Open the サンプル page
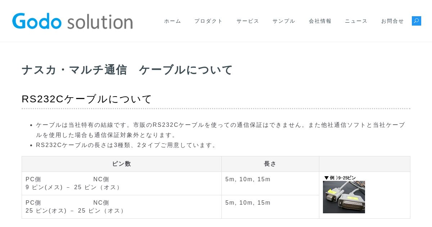Image resolution: width=432 pixels, height=227 pixels. pyautogui.click(x=284, y=21)
